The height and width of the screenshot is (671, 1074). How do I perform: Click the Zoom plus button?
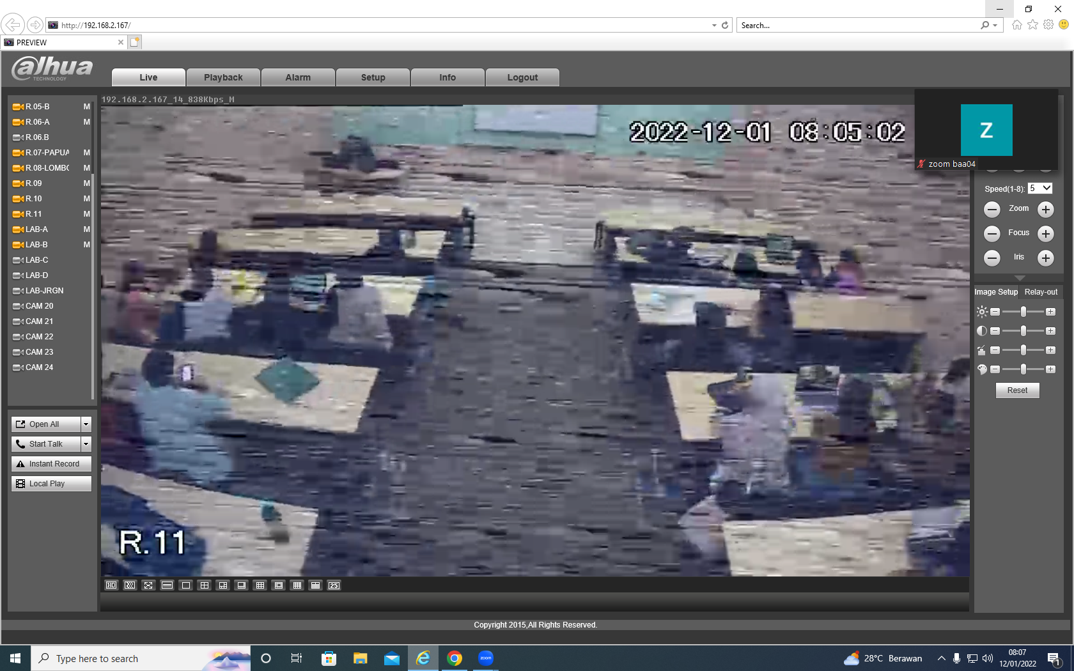click(x=1046, y=210)
